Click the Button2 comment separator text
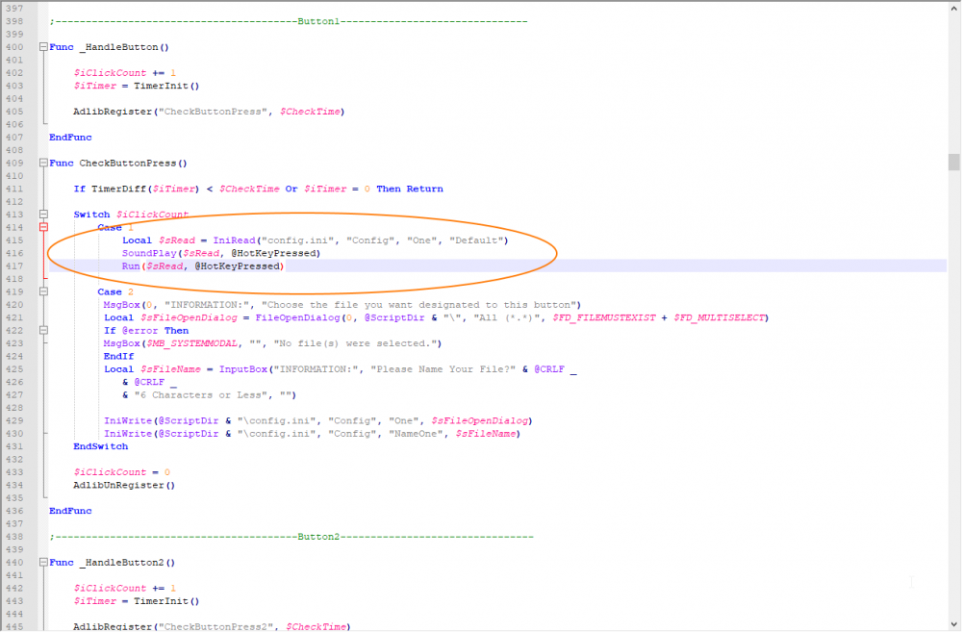The width and height of the screenshot is (962, 632). click(x=291, y=537)
